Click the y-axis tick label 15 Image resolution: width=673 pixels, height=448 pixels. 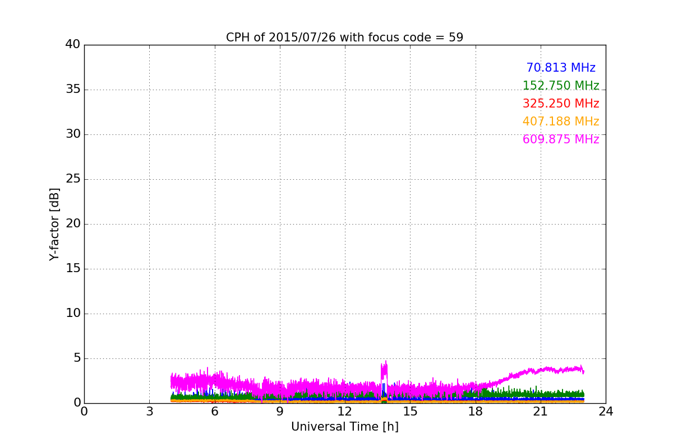tap(73, 269)
